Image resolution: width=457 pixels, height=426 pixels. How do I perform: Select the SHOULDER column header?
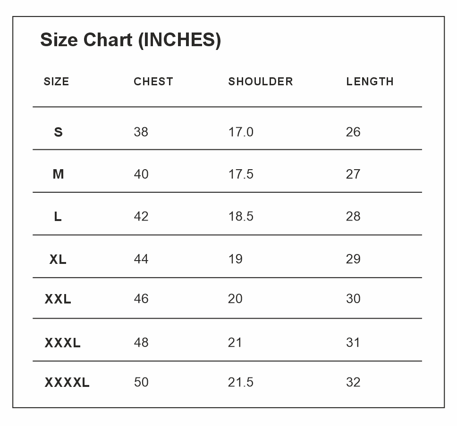click(x=260, y=82)
